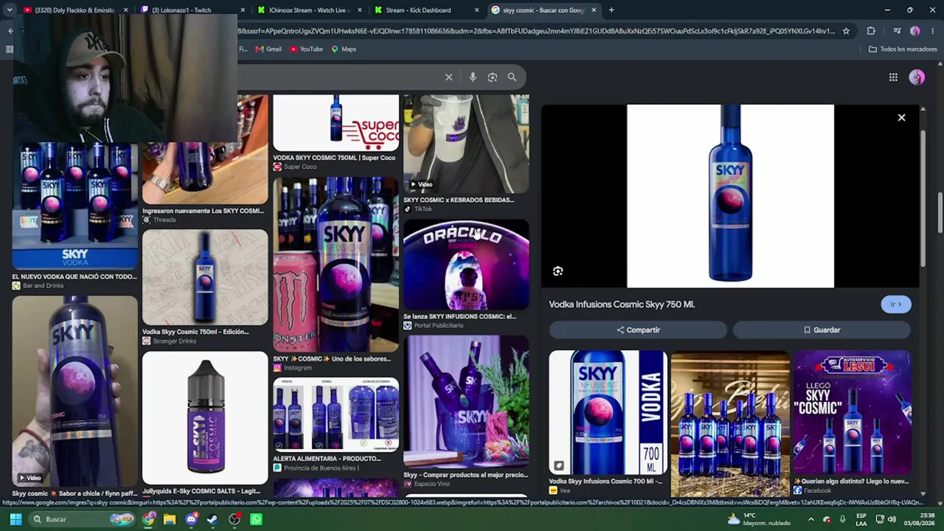The image size is (944, 531).
Task: Open the Google account avatar on the page
Action: 917,77
